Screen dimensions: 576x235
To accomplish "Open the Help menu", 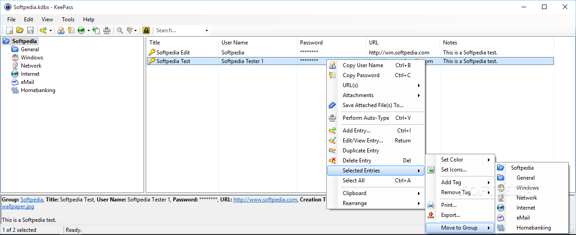I will 89,20.
